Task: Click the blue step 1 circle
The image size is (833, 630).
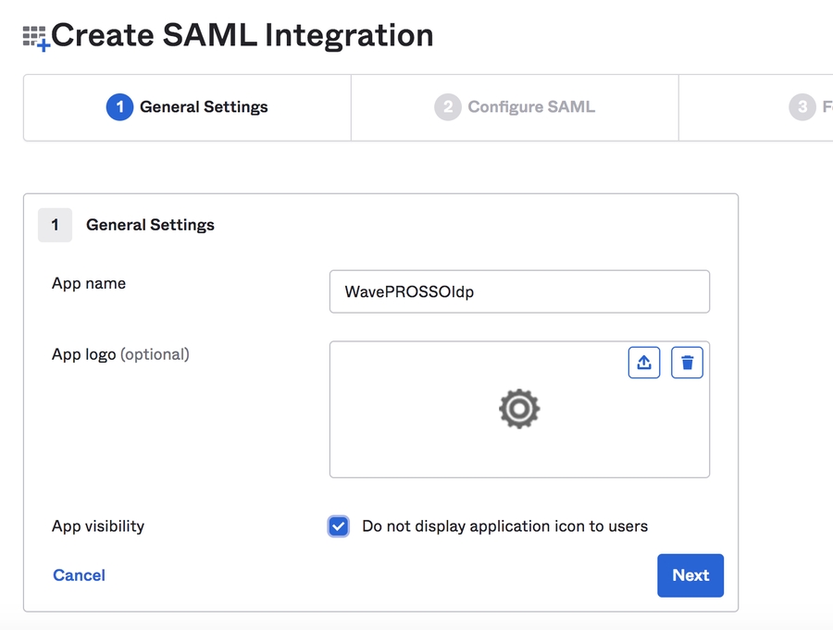Action: tap(119, 107)
